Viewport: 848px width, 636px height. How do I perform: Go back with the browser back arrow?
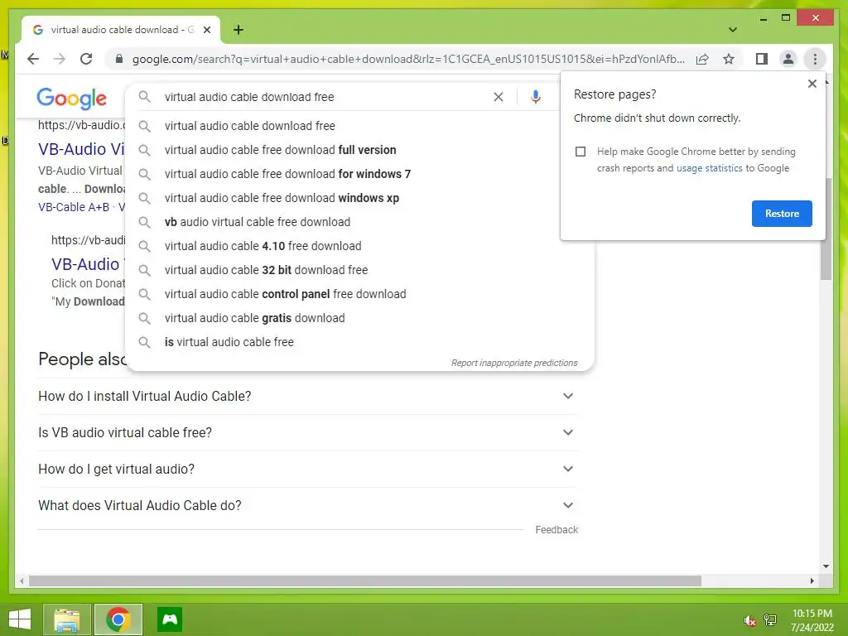pyautogui.click(x=33, y=59)
